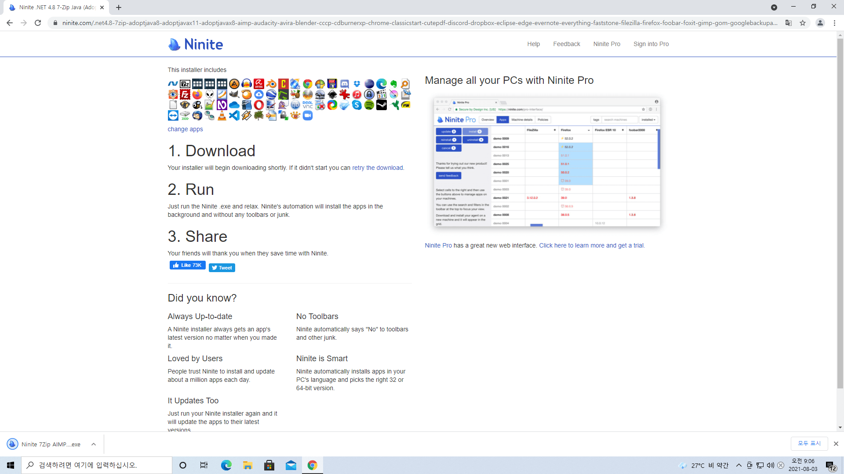Open File Explorer from taskbar
The image size is (844, 474).
pyautogui.click(x=247, y=465)
